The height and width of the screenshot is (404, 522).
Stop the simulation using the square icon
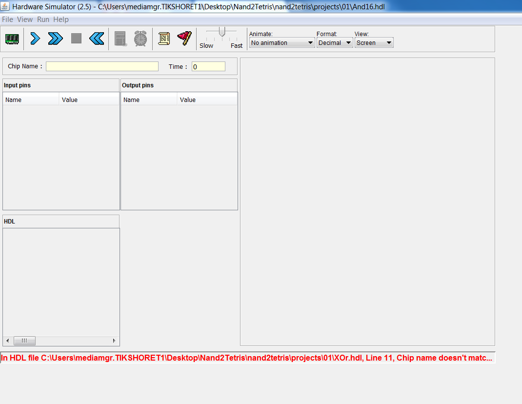pos(76,39)
